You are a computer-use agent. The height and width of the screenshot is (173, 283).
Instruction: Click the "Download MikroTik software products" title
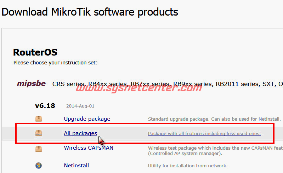(x=90, y=12)
